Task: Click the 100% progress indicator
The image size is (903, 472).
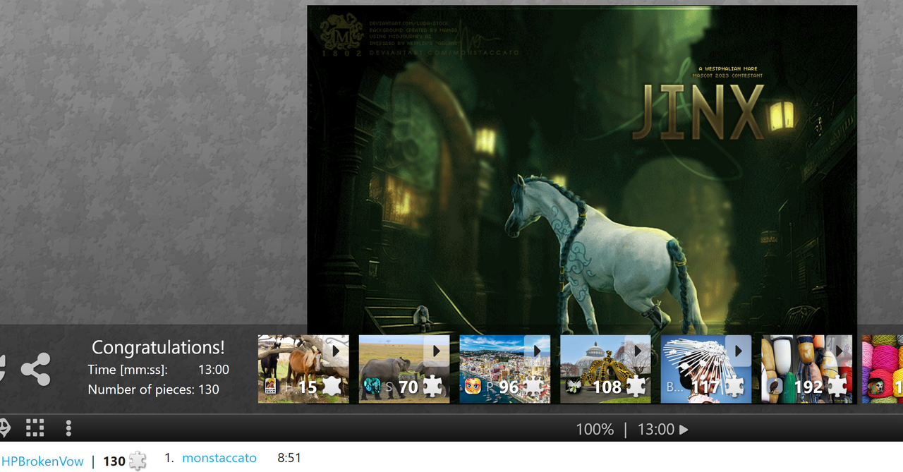Action: click(x=595, y=429)
